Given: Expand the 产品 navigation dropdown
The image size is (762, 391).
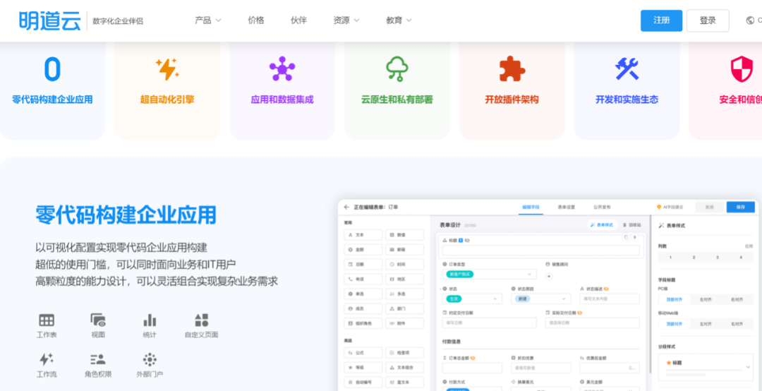Looking at the screenshot, I should point(208,20).
